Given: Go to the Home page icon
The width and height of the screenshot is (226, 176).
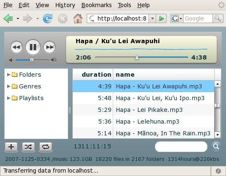Looking at the screenshot, I should (78, 18).
